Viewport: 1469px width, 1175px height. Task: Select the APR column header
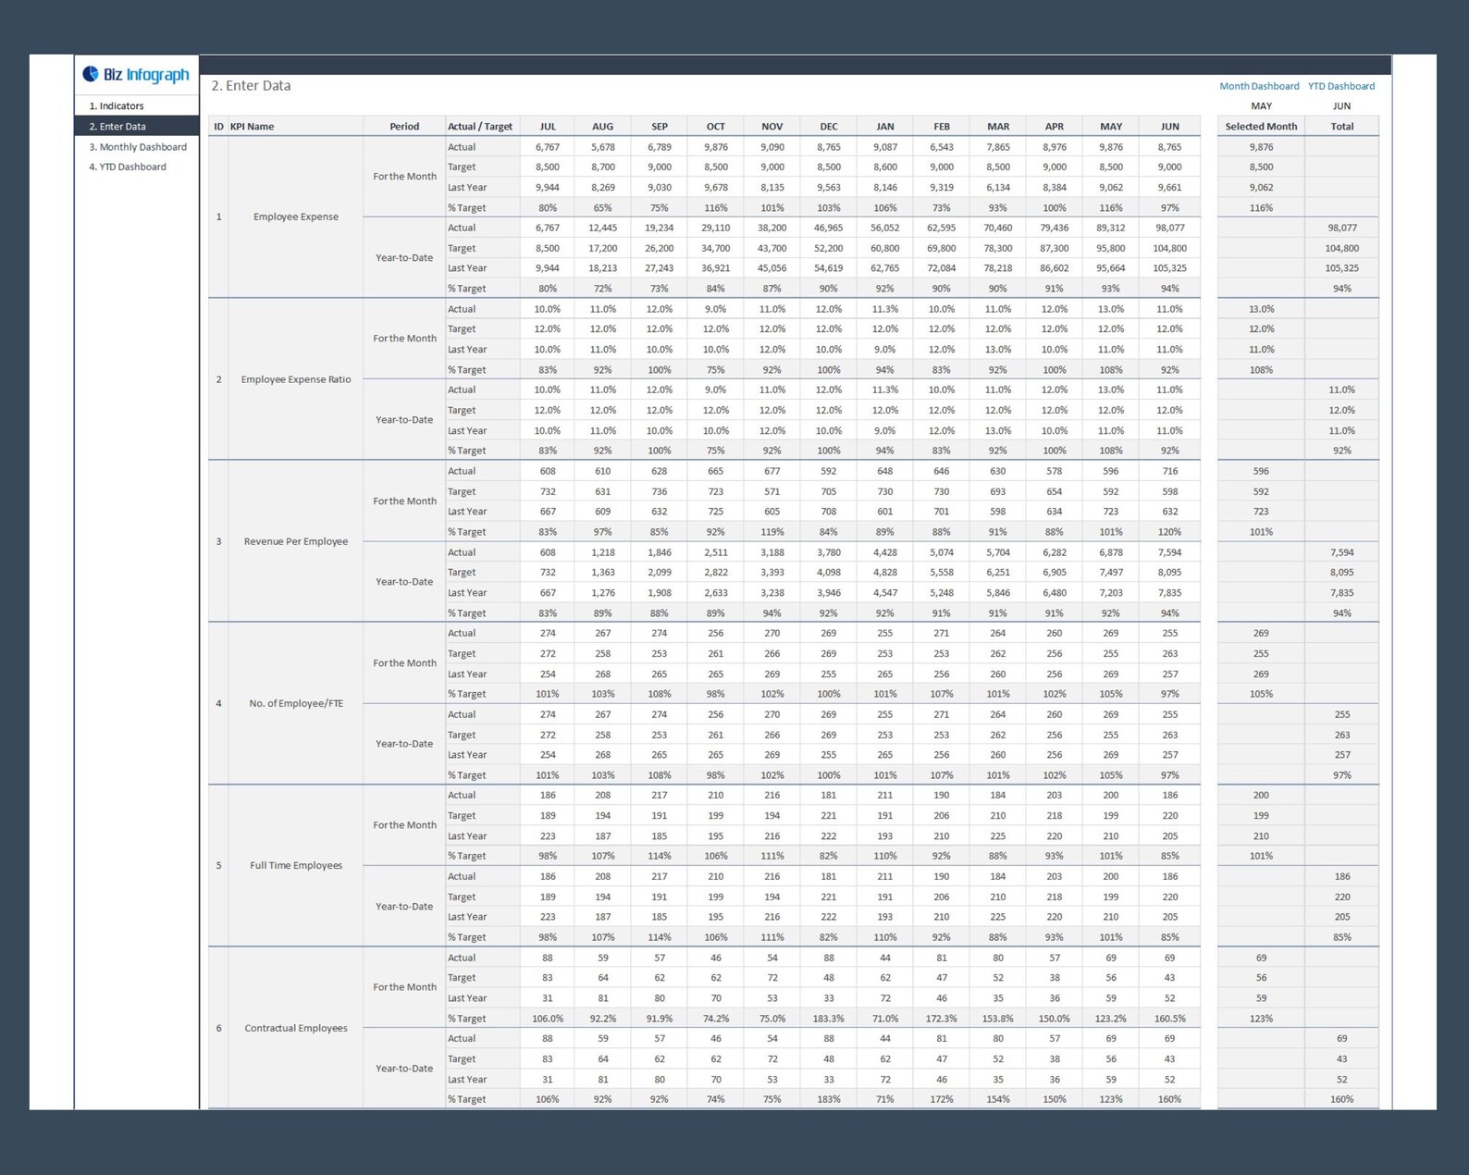tap(1054, 126)
